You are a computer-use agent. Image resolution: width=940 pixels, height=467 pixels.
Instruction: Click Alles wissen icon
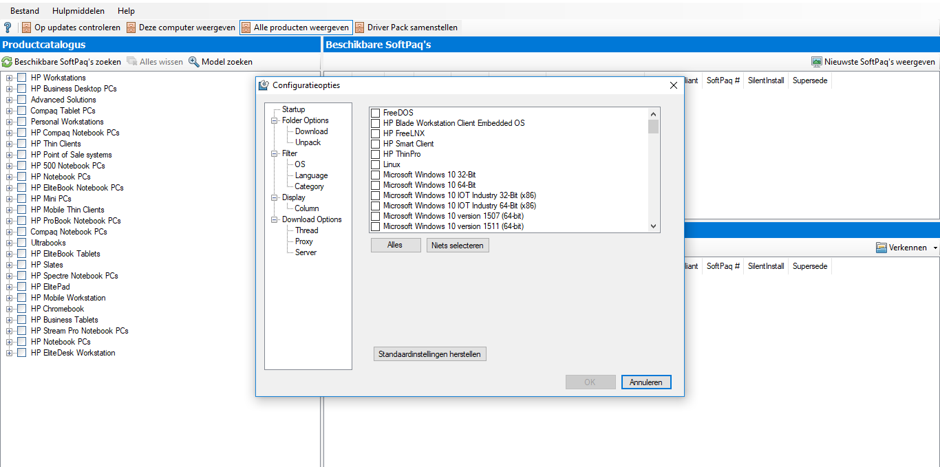132,62
